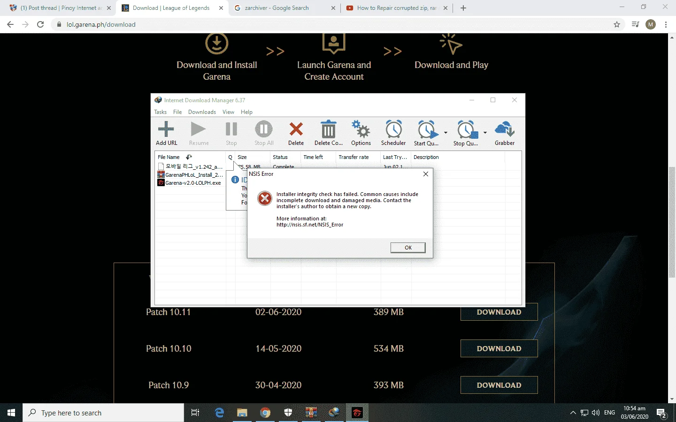
Task: Click Download button for Patch 10.10
Action: coord(499,348)
